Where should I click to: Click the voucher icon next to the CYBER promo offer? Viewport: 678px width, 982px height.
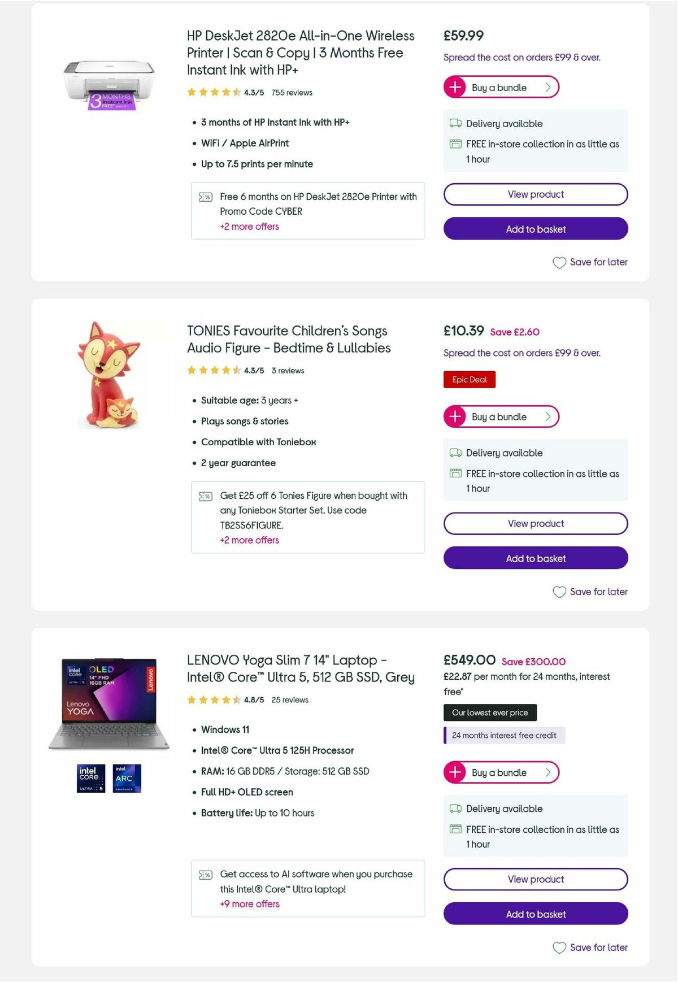tap(206, 197)
